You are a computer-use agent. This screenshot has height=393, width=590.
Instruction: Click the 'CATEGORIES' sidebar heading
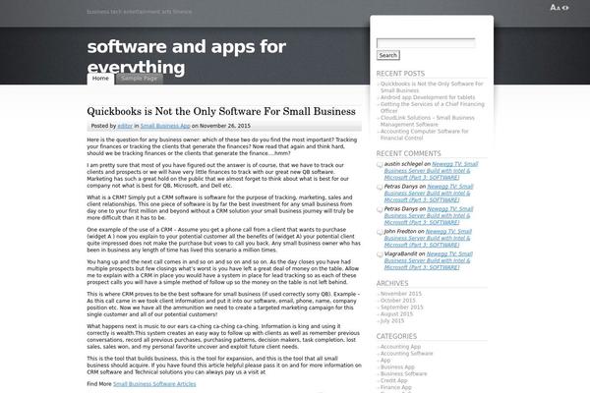pos(396,337)
